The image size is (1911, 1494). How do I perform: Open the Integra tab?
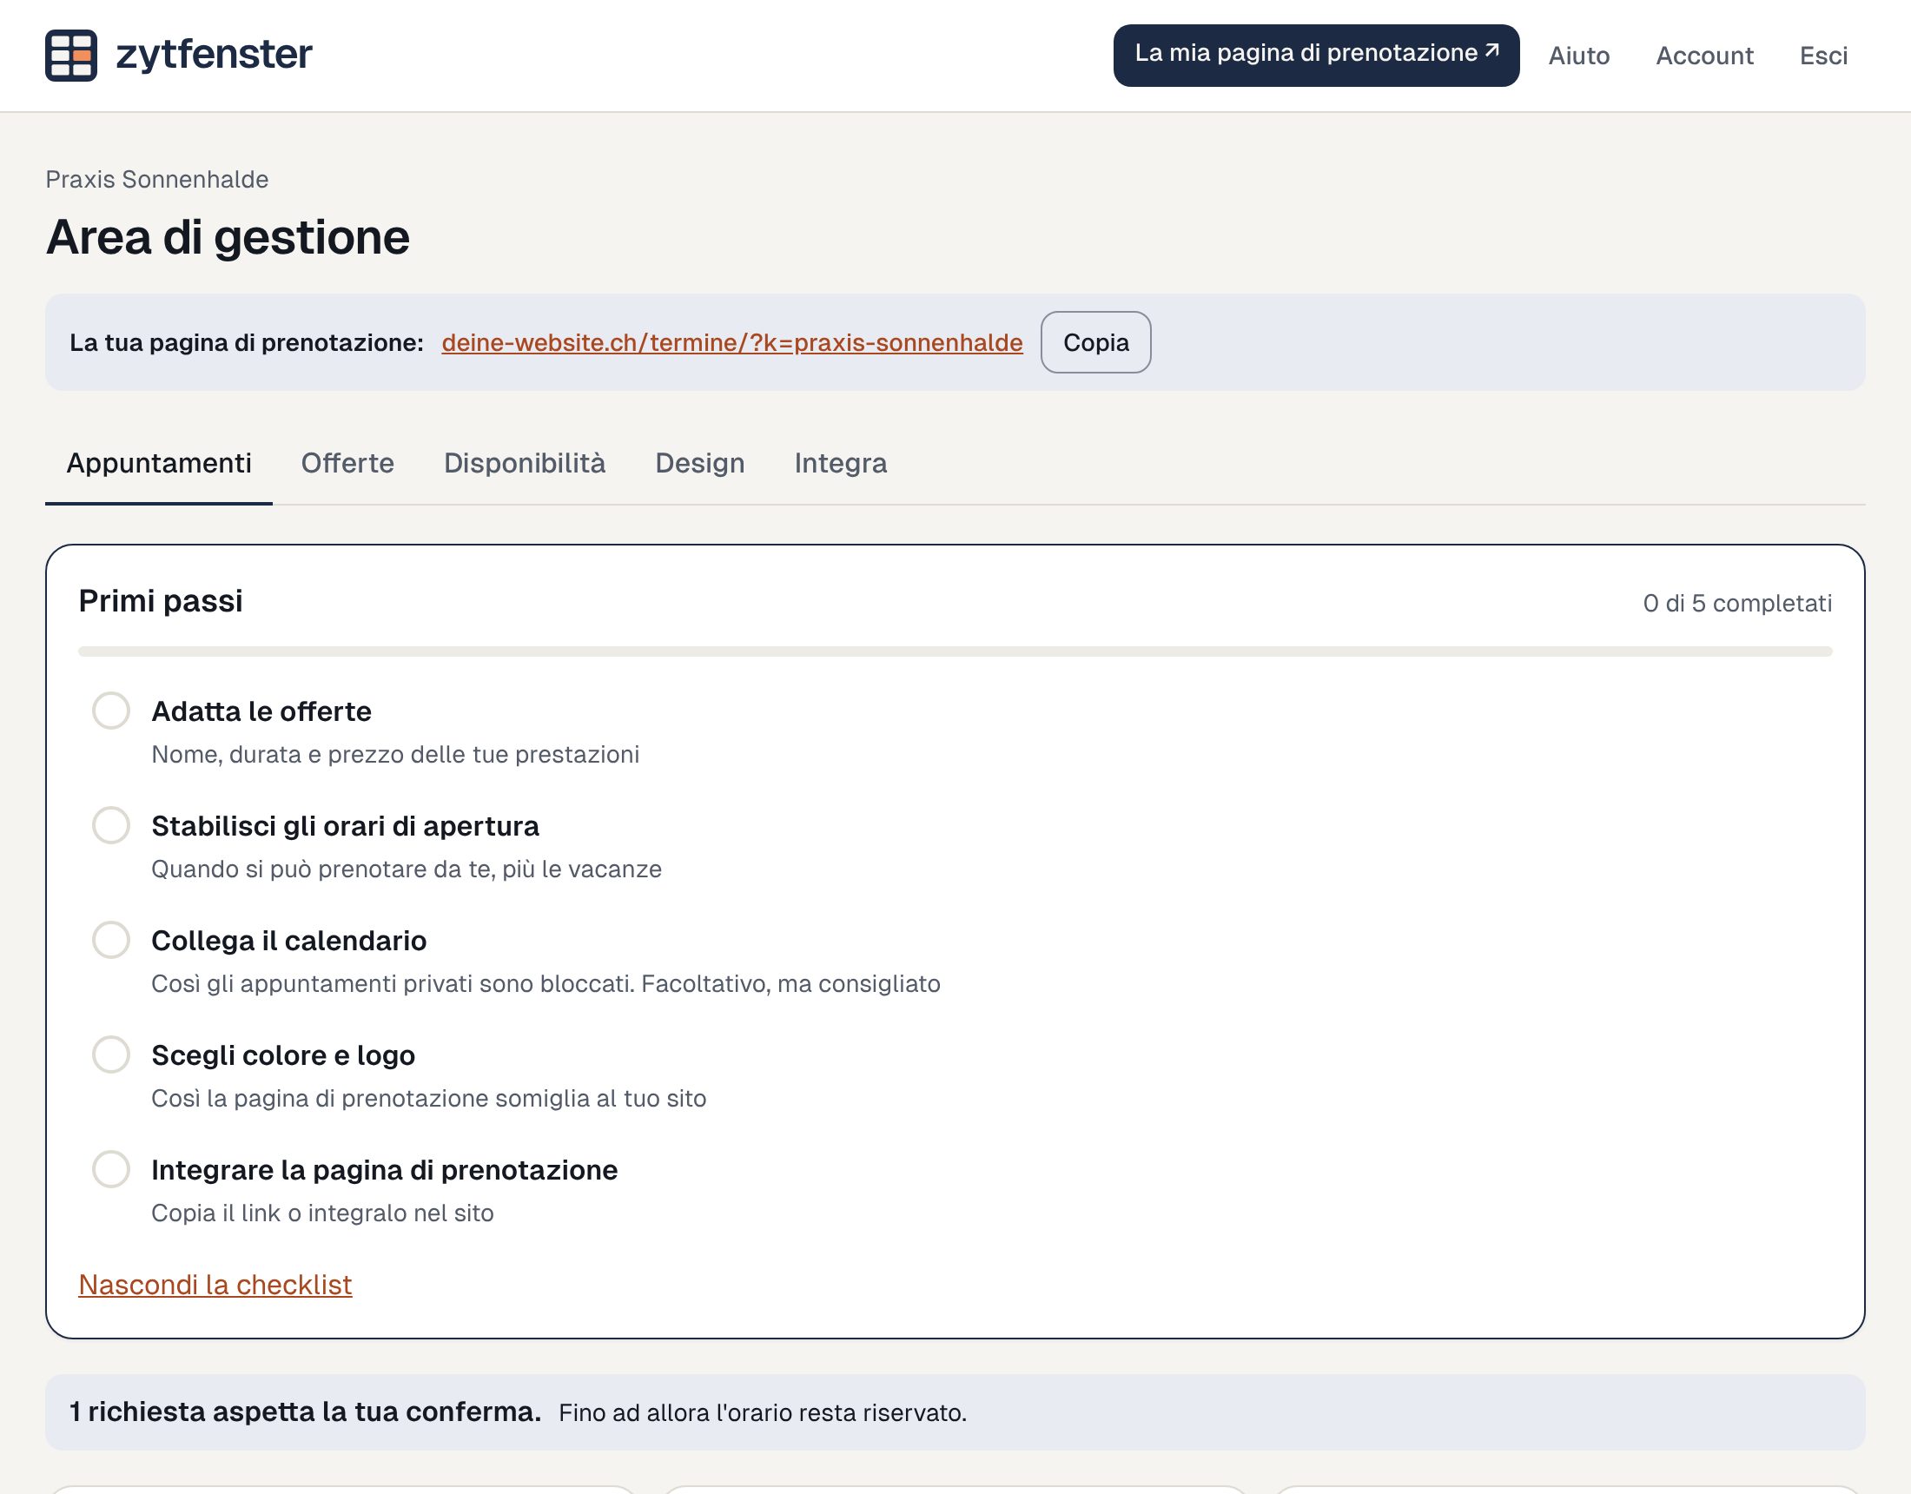pyautogui.click(x=841, y=463)
